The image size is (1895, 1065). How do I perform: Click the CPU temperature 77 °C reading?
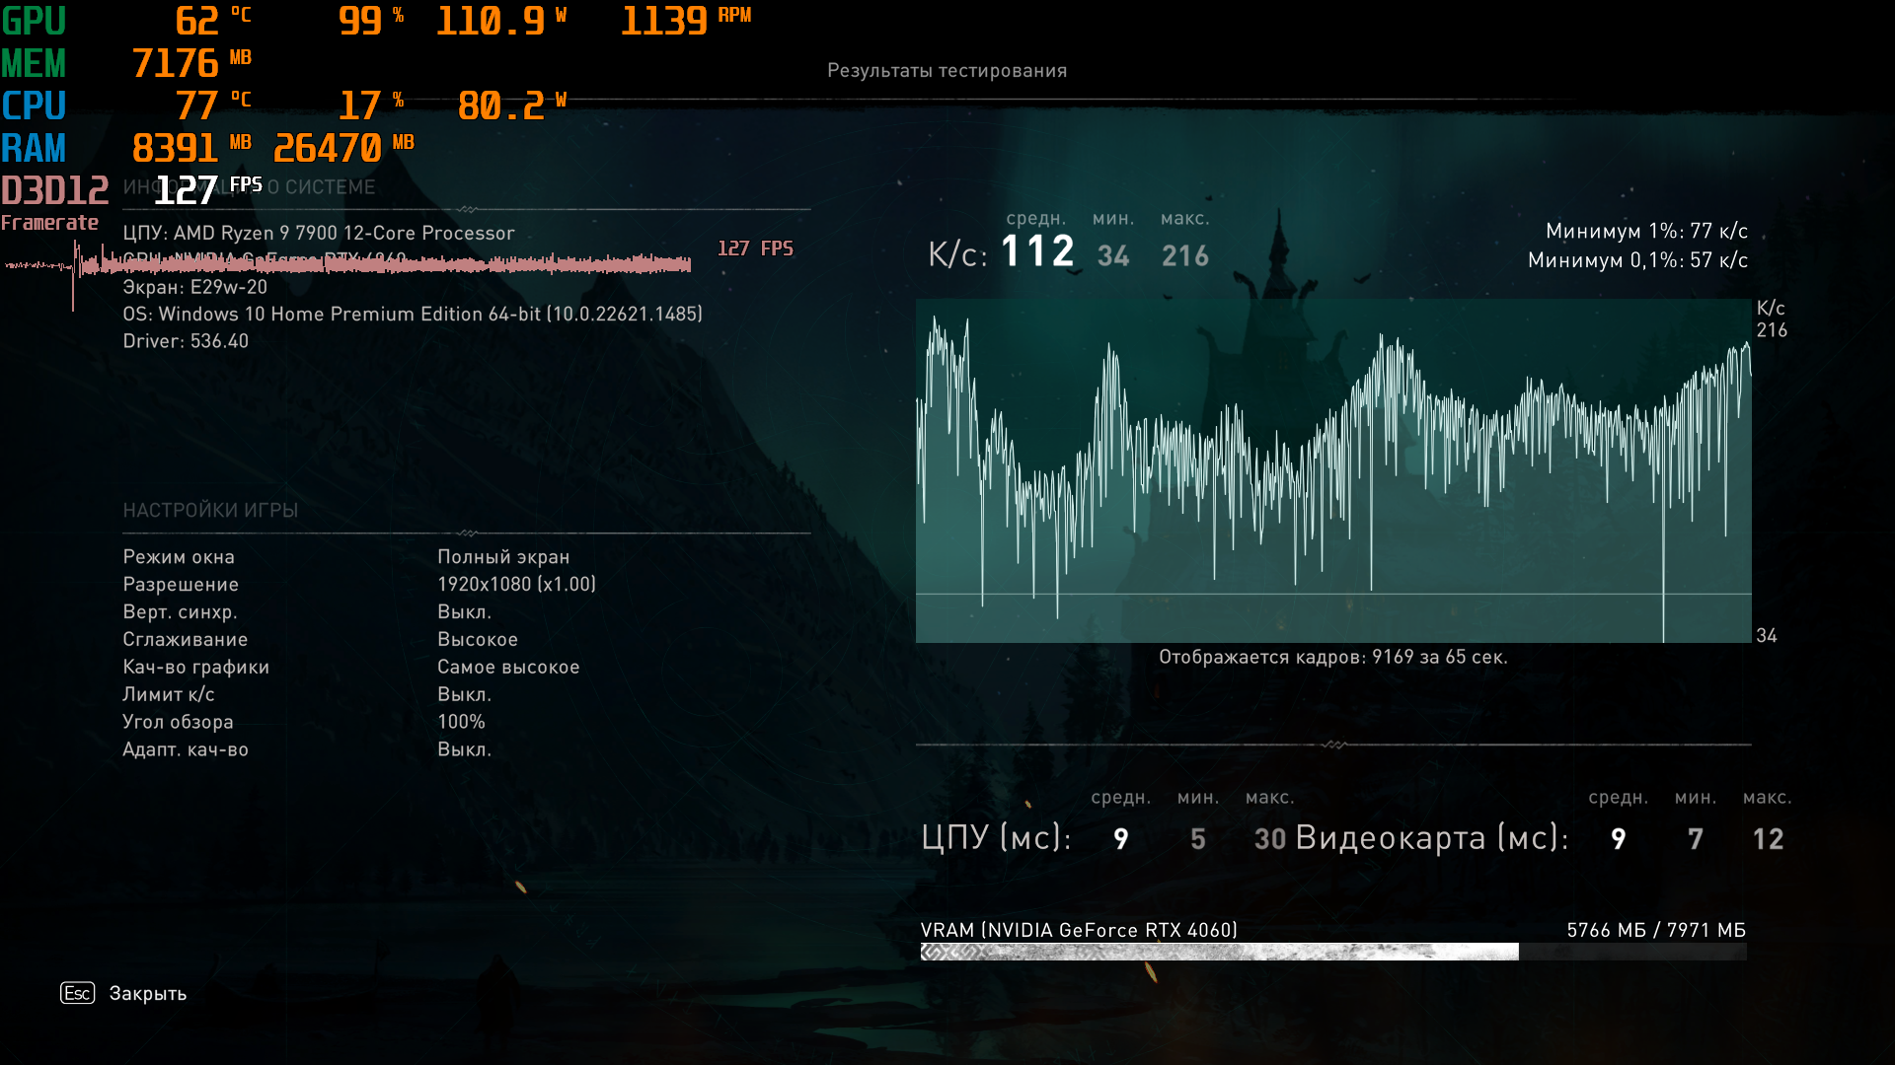pyautogui.click(x=213, y=106)
